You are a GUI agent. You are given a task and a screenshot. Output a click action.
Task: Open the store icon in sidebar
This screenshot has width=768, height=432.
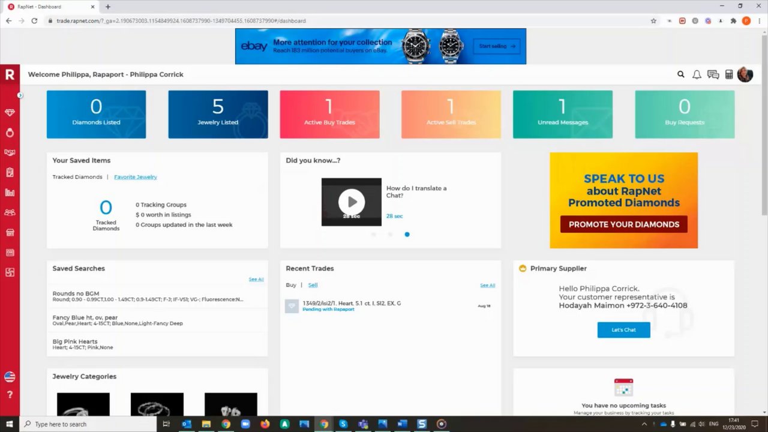click(10, 233)
